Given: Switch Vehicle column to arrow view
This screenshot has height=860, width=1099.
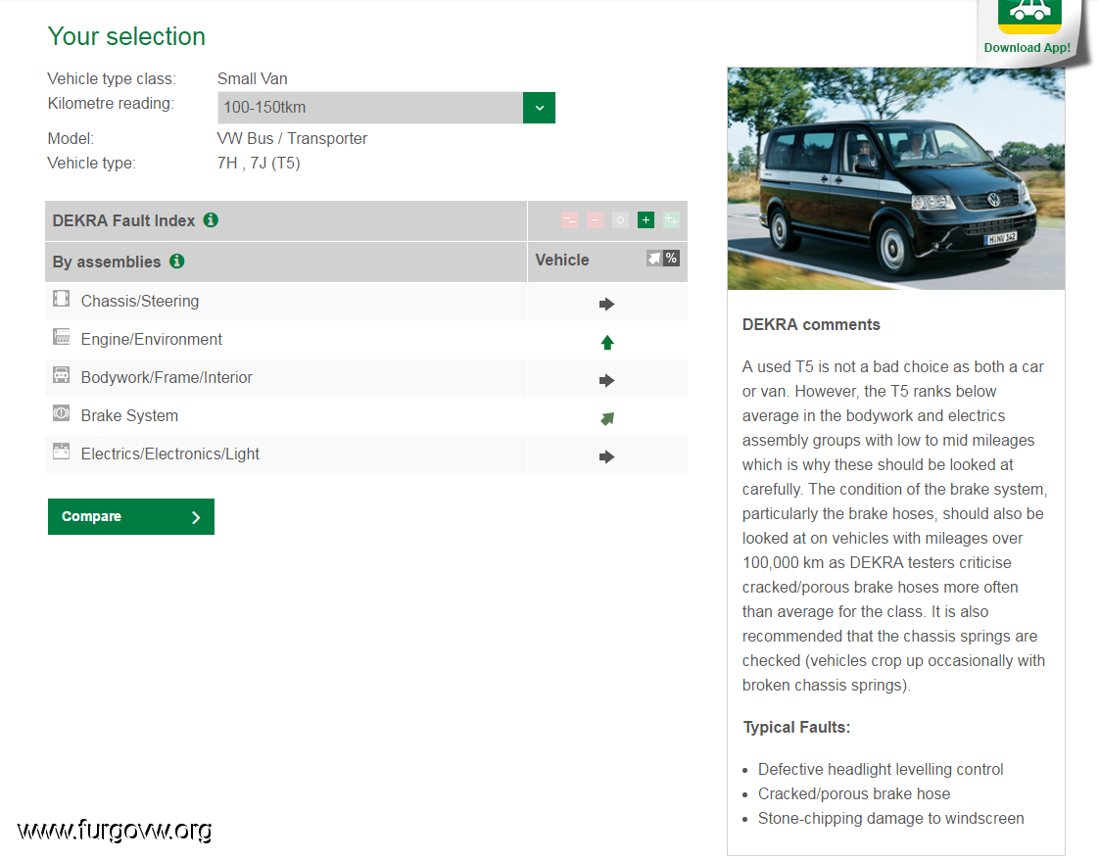Looking at the screenshot, I should (654, 259).
